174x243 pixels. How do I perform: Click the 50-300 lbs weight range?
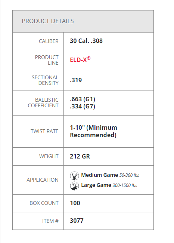(x=129, y=175)
